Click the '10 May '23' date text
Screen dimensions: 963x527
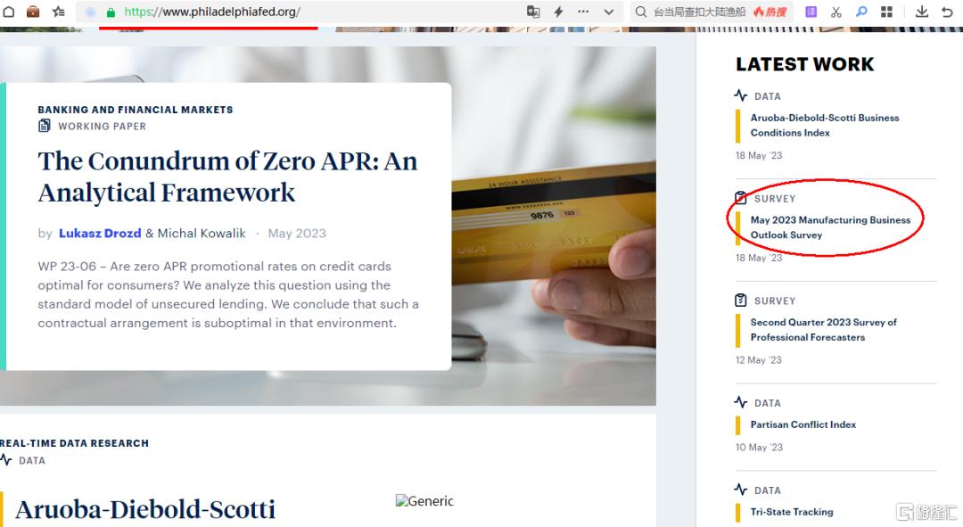pos(759,447)
